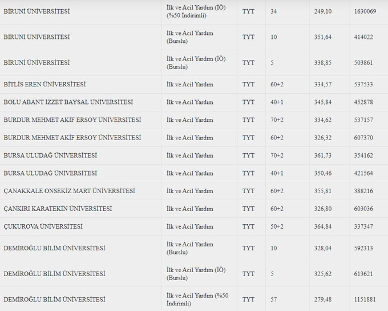Click Biruni (İÖ) (%50 İndirimli) program cell

(196, 11)
